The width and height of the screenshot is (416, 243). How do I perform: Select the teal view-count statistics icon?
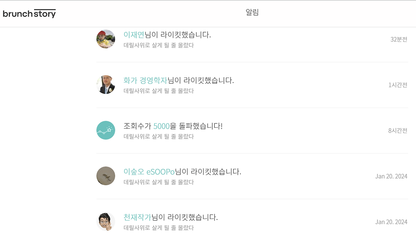pos(105,130)
